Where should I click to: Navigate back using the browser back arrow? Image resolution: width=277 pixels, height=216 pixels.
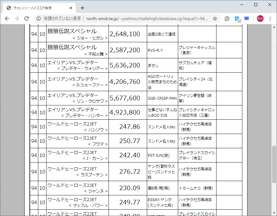click(x=7, y=19)
